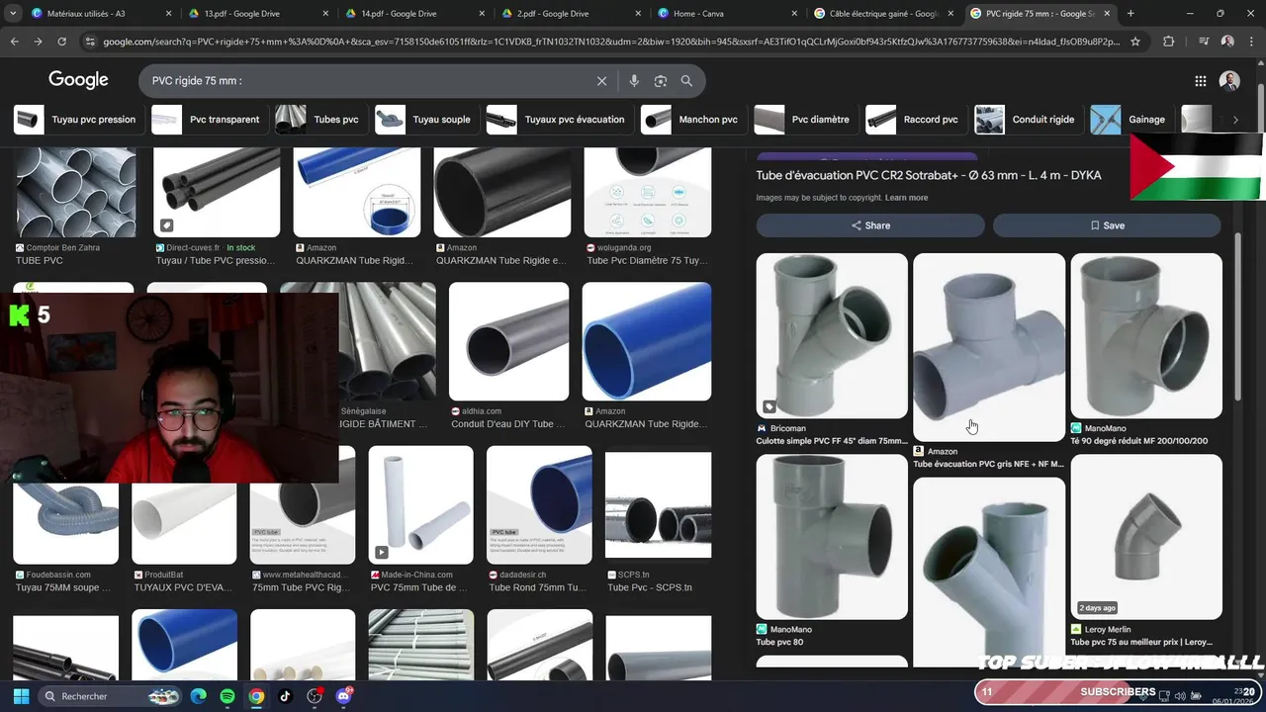Image resolution: width=1266 pixels, height=712 pixels.
Task: Open the wouganda.org Tube Pvc Diamètre image
Action: click(x=648, y=193)
